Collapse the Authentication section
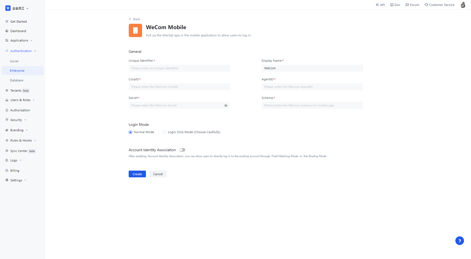This screenshot has width=471, height=259. click(x=21, y=51)
